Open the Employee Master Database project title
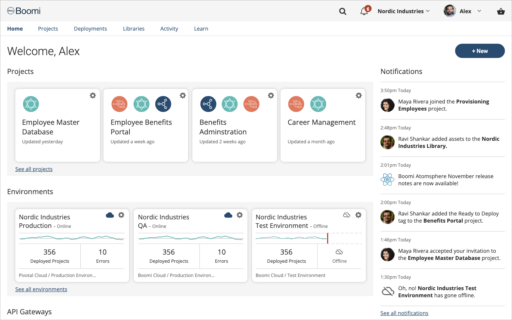Image resolution: width=512 pixels, height=320 pixels. [50, 127]
